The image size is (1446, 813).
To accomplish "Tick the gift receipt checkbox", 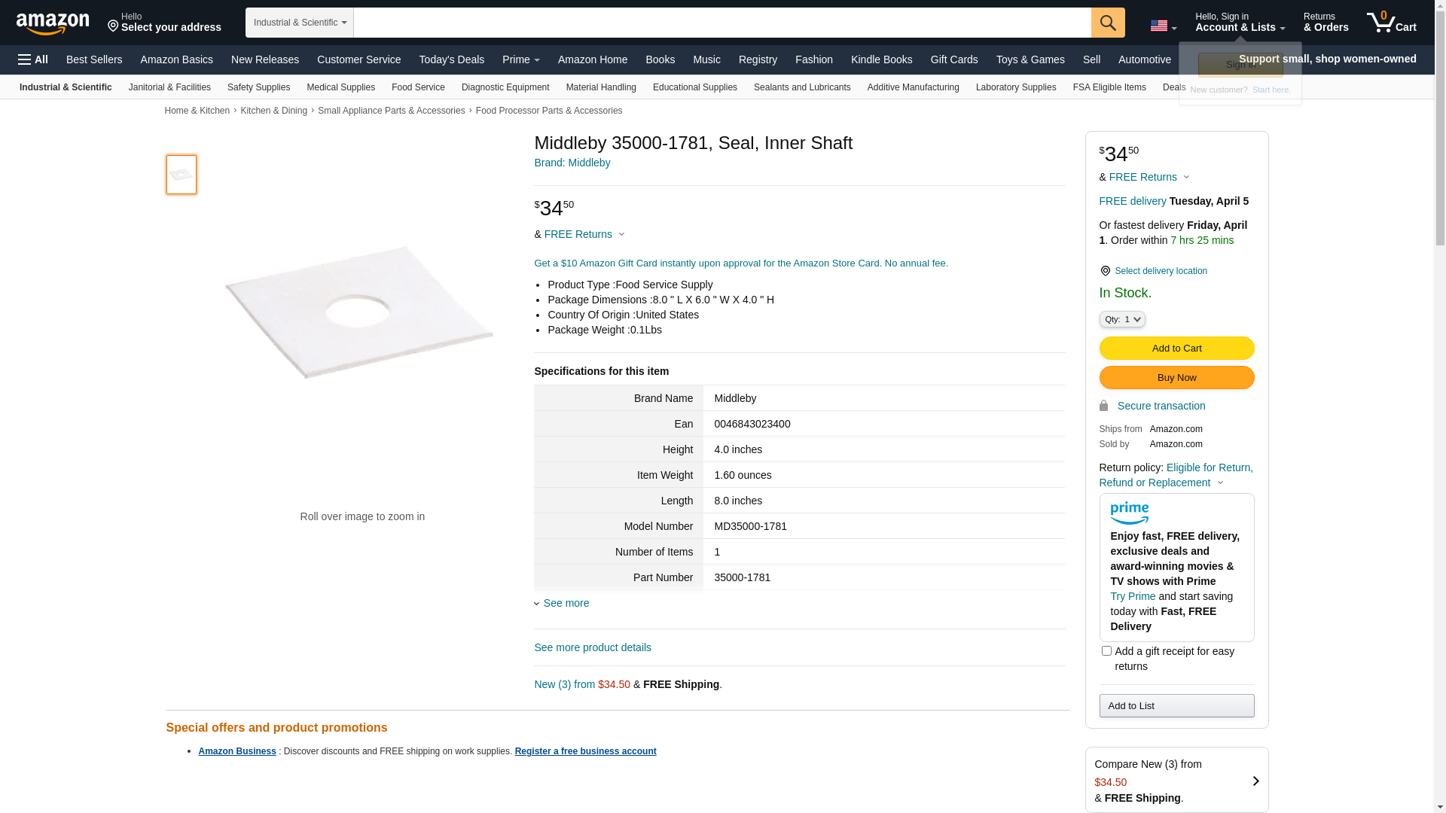I will pos(1106,651).
